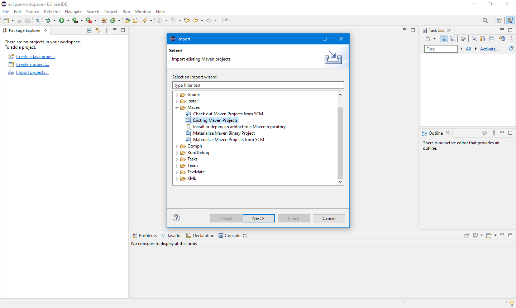516x308 pixels.
Task: Click the New Task icon in Task List
Action: 428,39
